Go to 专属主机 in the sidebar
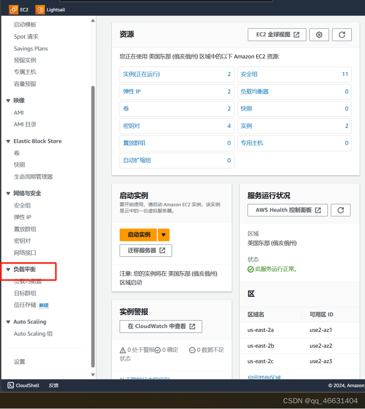Screen dimensions: 365x409 point(25,72)
